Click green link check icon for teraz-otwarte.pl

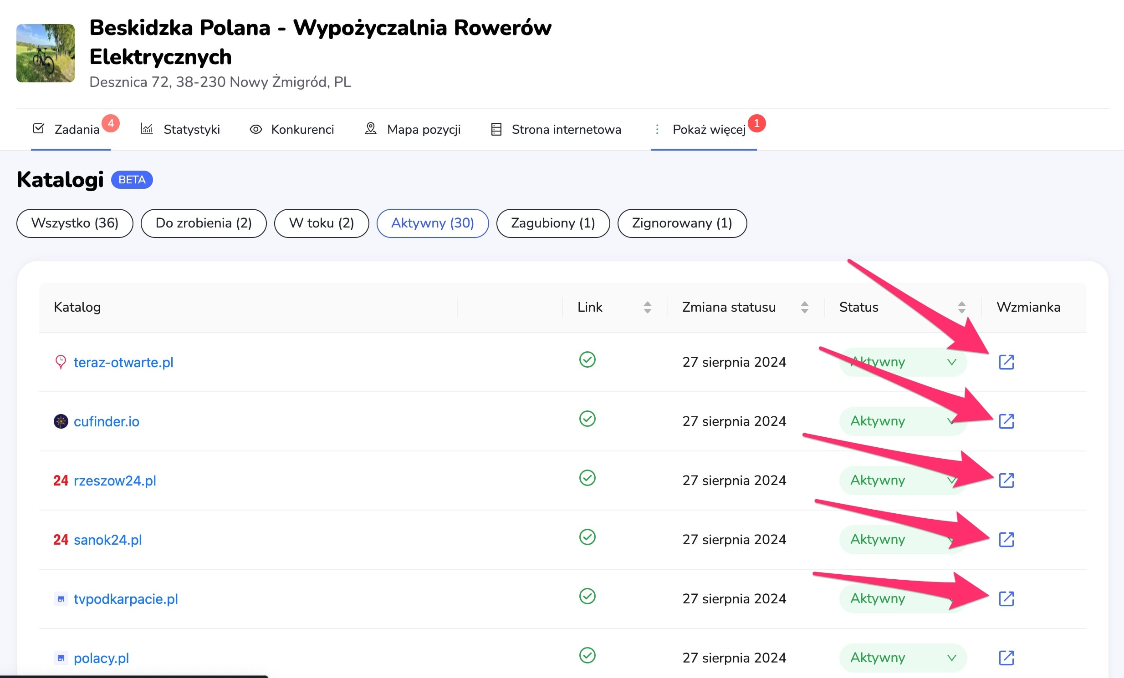pos(587,359)
